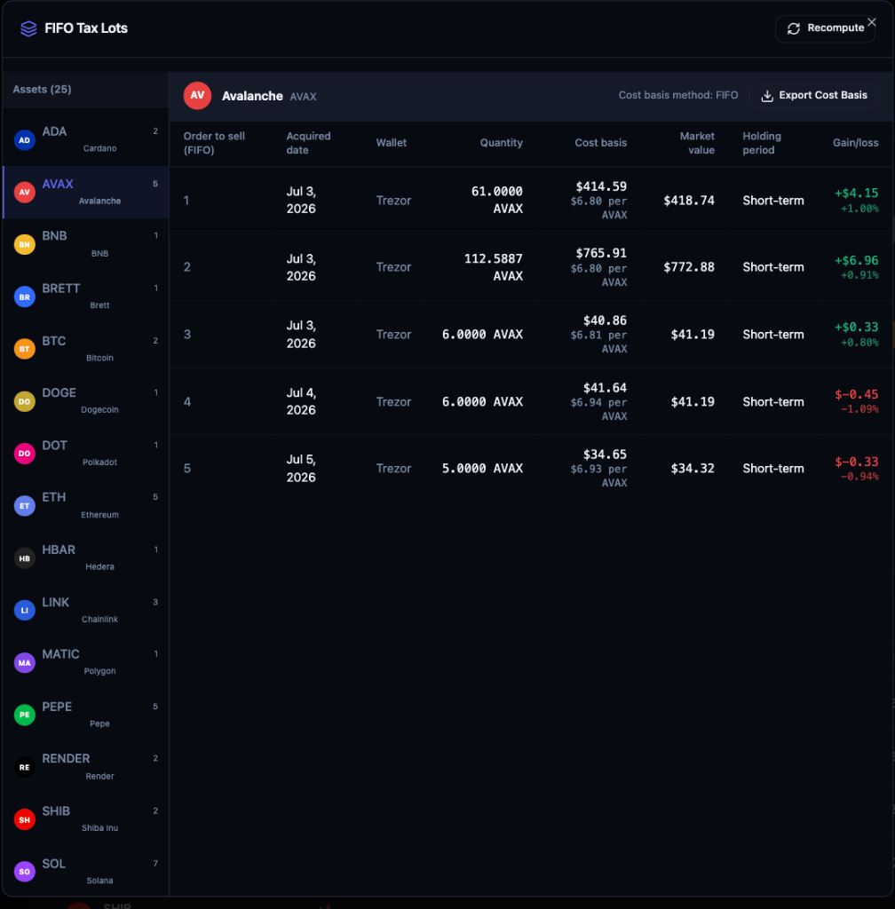Click the Jul 5, 2026 acquired date
Image resolution: width=895 pixels, height=909 pixels.
click(x=301, y=469)
